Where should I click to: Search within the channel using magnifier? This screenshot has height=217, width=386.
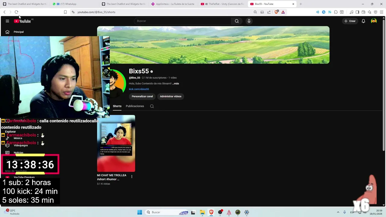tap(152, 106)
